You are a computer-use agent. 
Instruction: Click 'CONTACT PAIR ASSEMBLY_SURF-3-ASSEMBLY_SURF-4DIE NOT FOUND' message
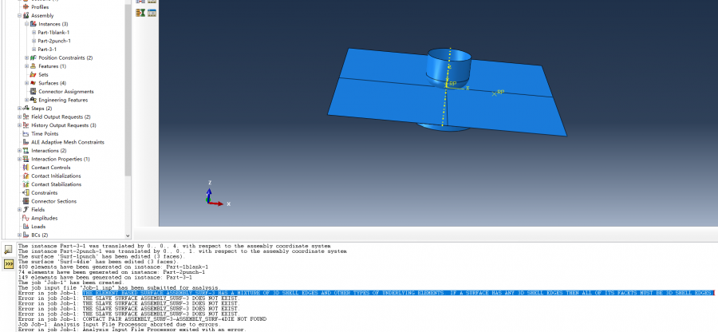[x=175, y=318]
